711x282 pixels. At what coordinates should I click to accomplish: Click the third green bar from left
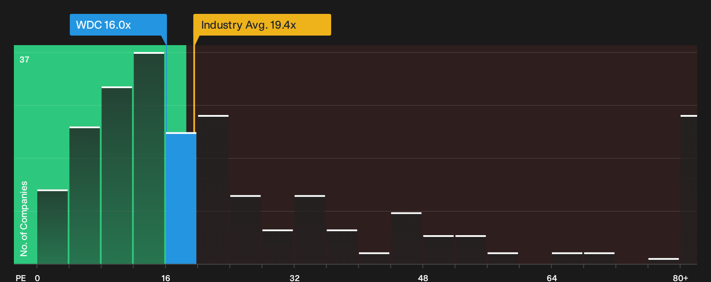click(x=117, y=175)
